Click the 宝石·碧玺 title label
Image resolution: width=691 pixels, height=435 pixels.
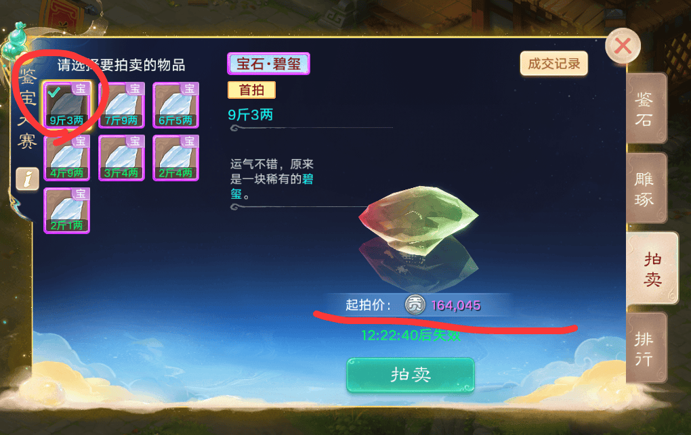click(x=268, y=64)
